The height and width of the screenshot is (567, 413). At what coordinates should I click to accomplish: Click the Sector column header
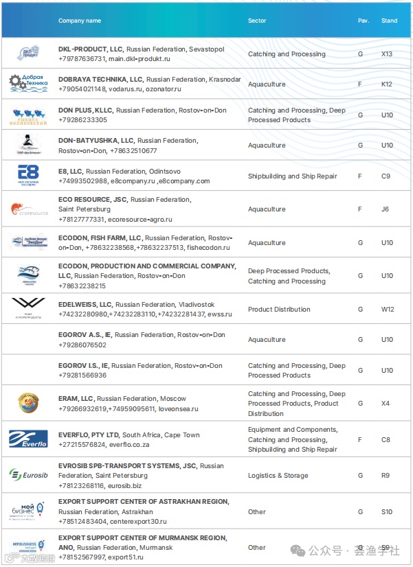click(x=257, y=21)
